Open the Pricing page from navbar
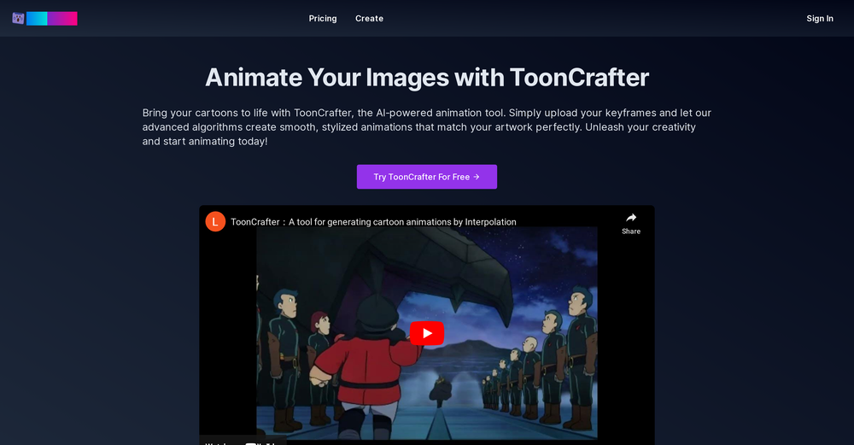The width and height of the screenshot is (854, 445). [323, 18]
